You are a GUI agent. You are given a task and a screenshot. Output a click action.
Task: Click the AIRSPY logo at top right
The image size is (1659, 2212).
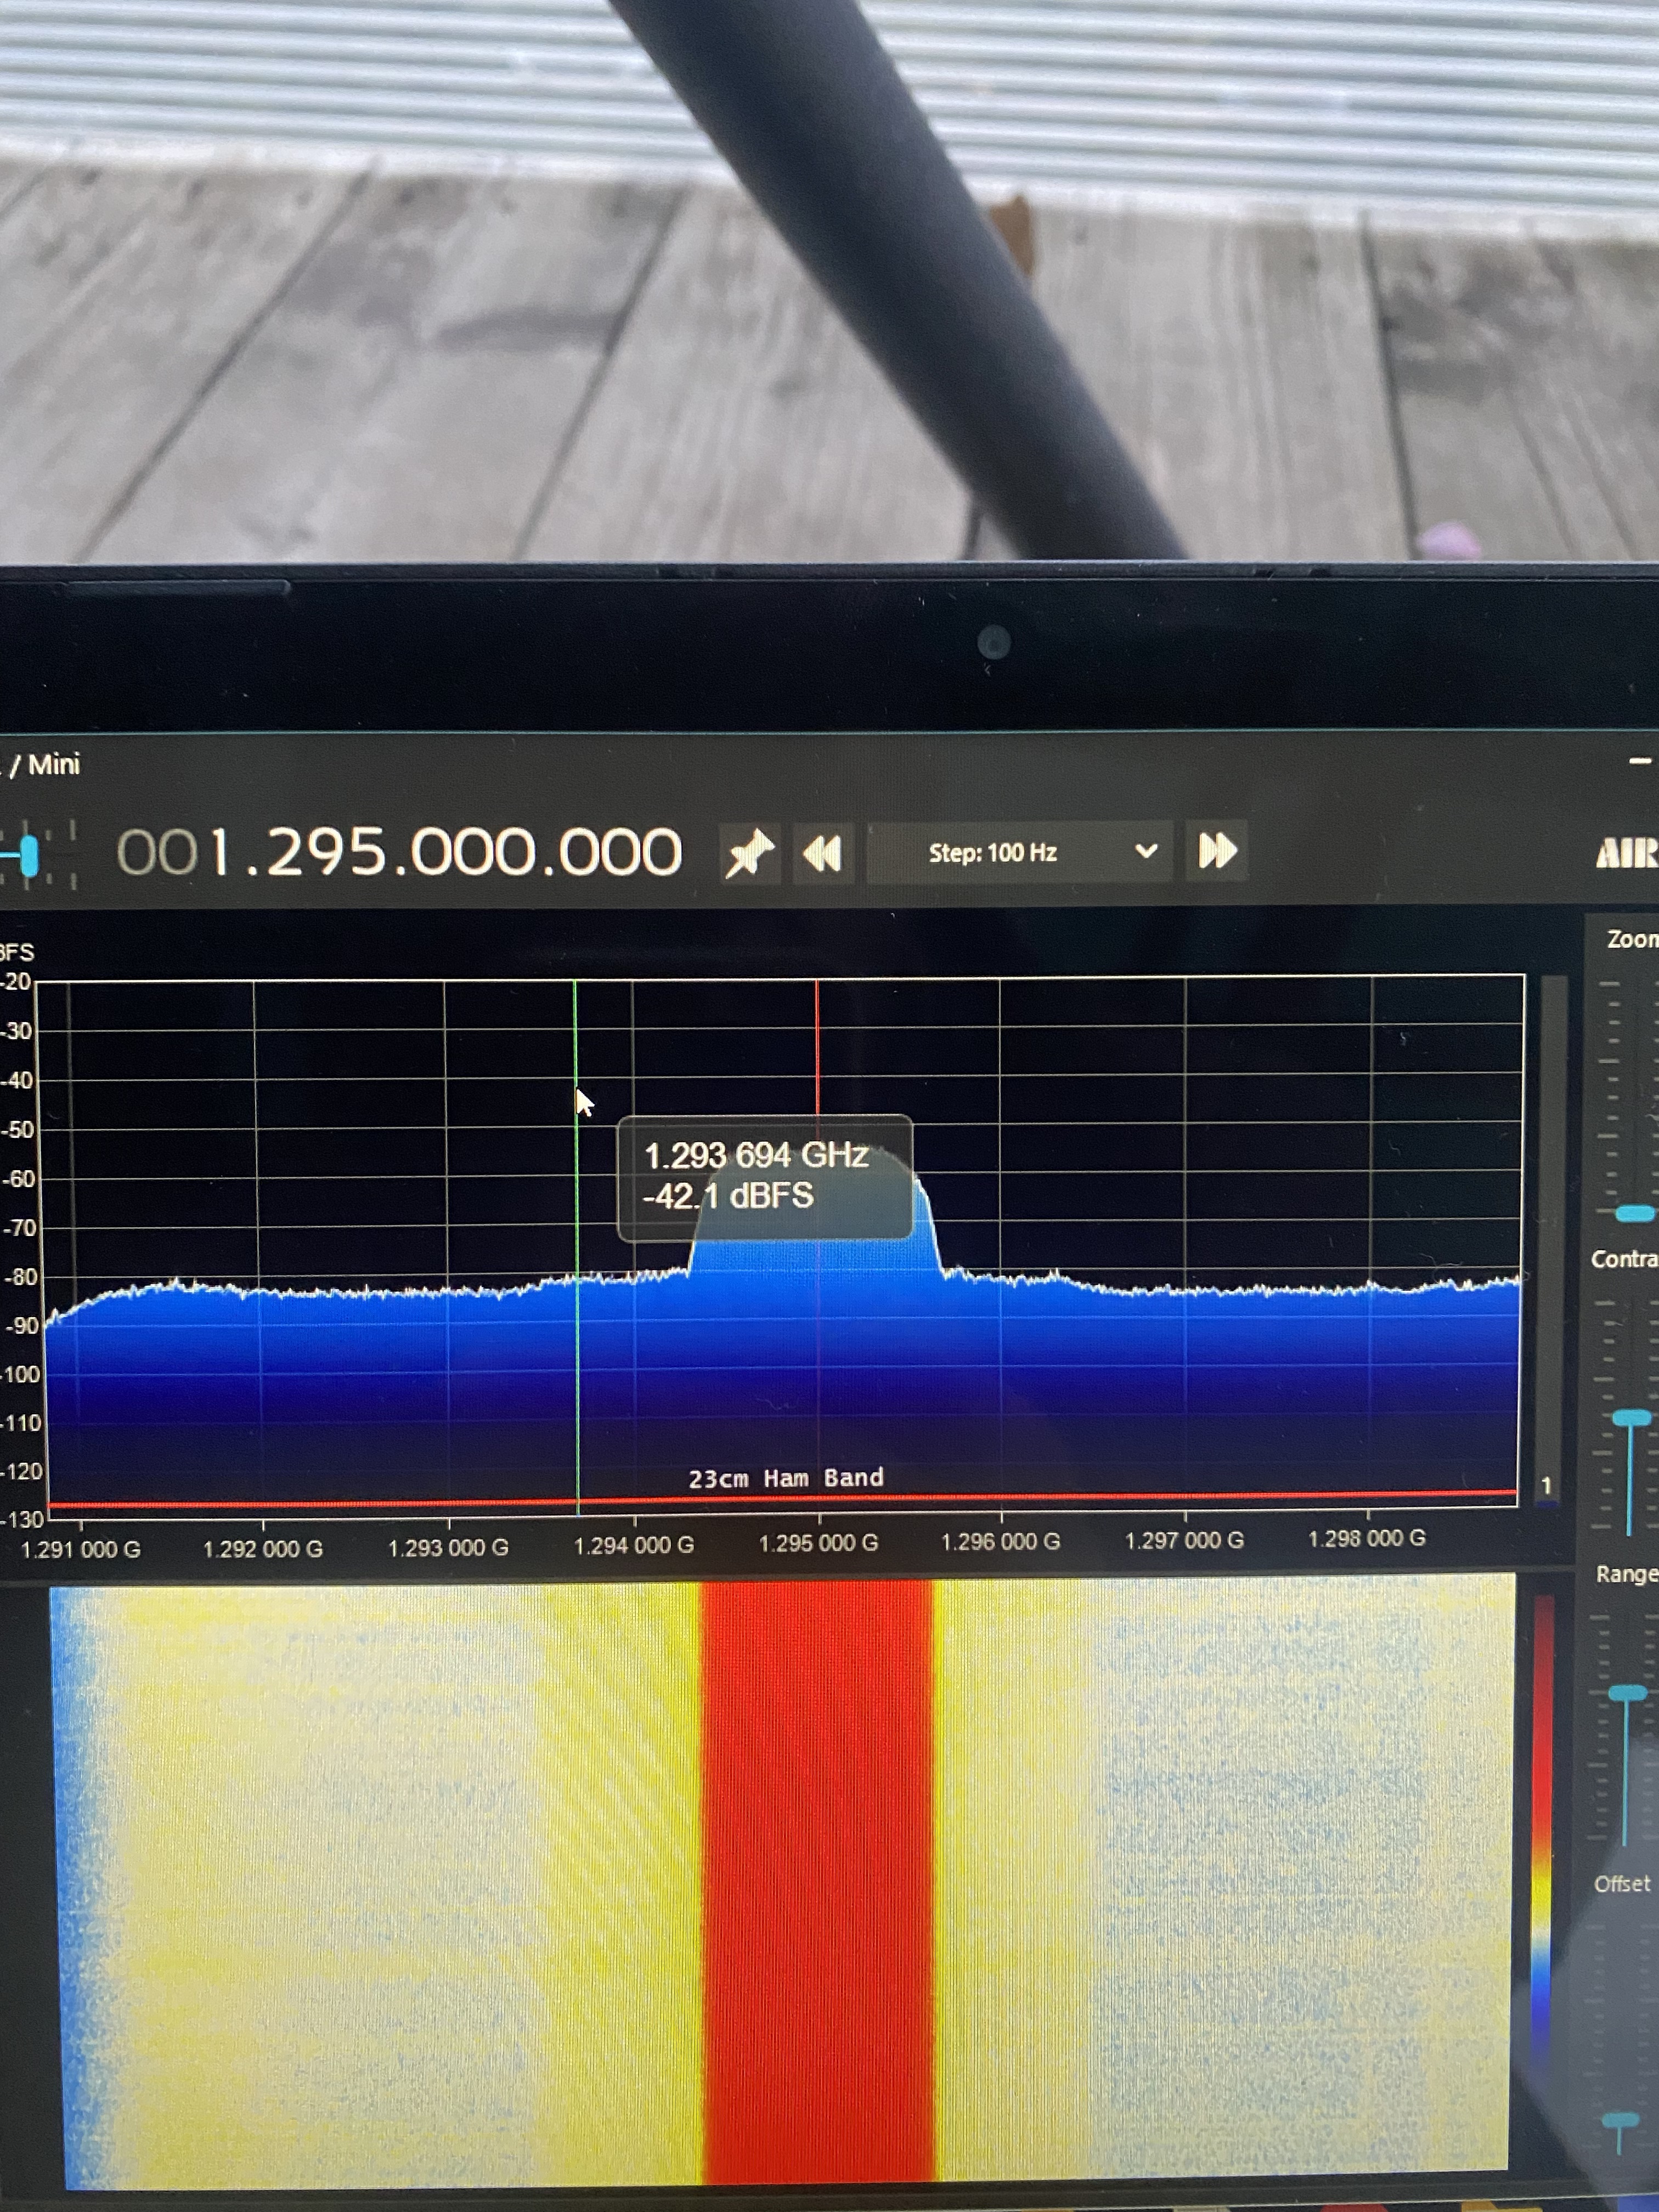[1628, 854]
